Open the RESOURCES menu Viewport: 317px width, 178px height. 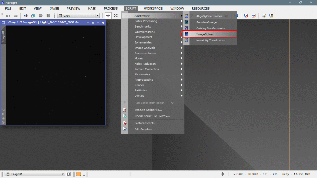(x=201, y=8)
